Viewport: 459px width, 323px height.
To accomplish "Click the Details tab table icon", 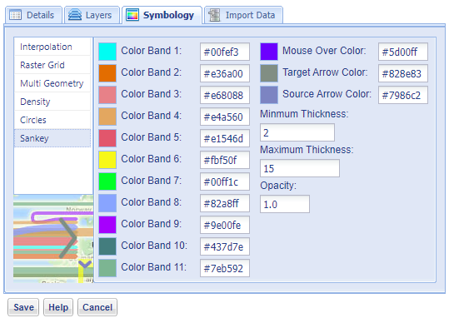I will click(15, 15).
